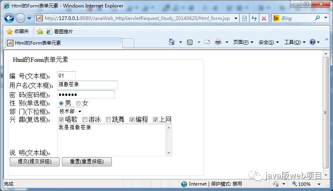Click the address bar URL field
This screenshot has width=333, height=191.
pyautogui.click(x=137, y=18)
